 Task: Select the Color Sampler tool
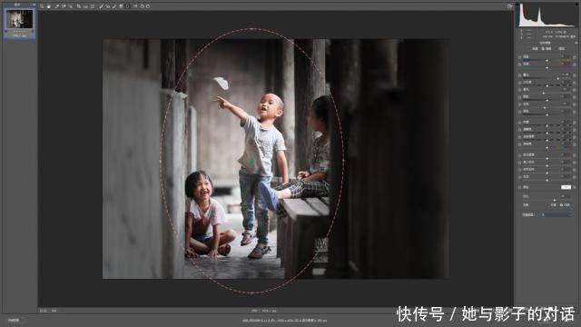click(x=64, y=6)
